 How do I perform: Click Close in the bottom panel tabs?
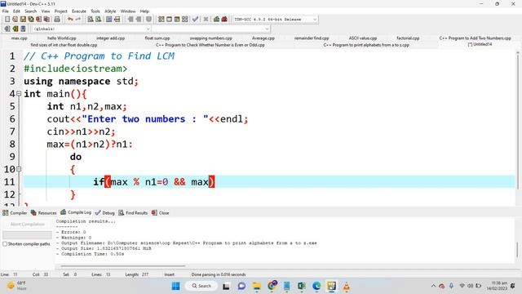[161, 212]
